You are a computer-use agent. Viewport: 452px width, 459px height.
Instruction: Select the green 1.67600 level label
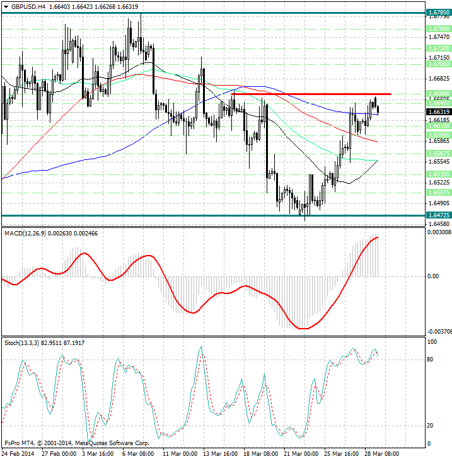(x=439, y=29)
